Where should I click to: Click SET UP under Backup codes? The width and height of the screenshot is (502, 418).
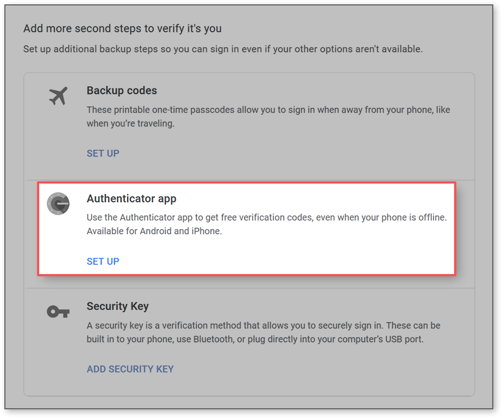(x=103, y=153)
